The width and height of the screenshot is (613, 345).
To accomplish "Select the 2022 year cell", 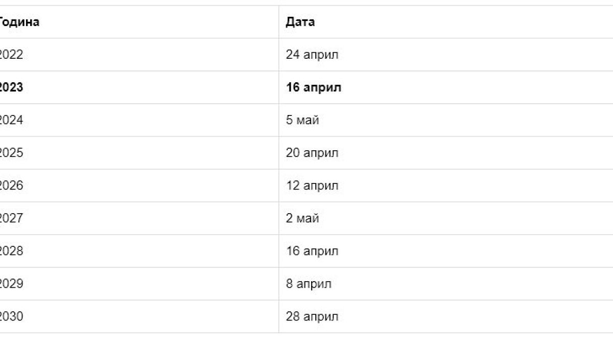I will click(x=11, y=55).
